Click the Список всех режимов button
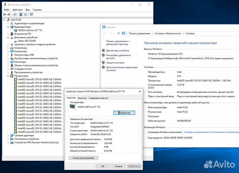The width and height of the screenshot is (239, 173). pos(83,158)
